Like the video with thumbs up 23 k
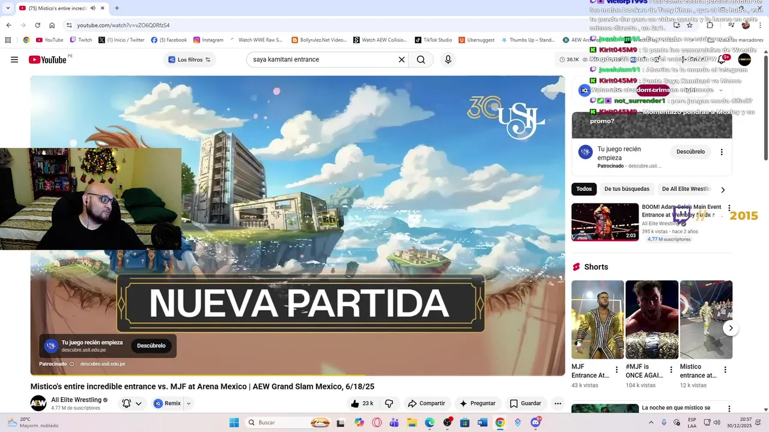This screenshot has width=769, height=432. click(362, 403)
